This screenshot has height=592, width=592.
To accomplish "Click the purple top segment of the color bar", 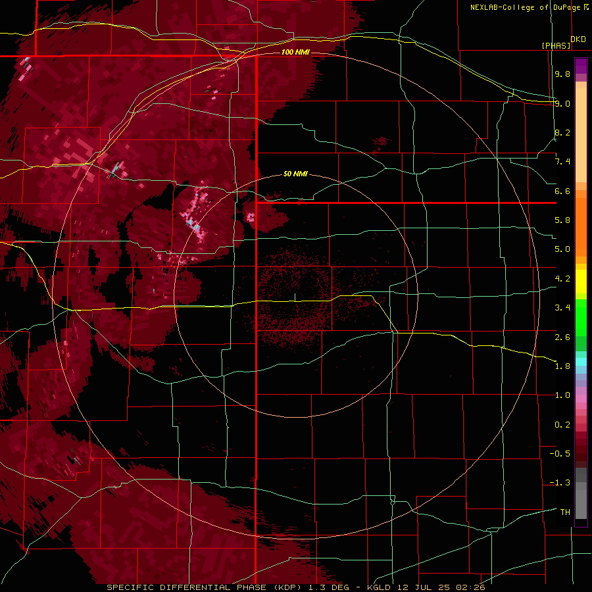I will tap(581, 66).
